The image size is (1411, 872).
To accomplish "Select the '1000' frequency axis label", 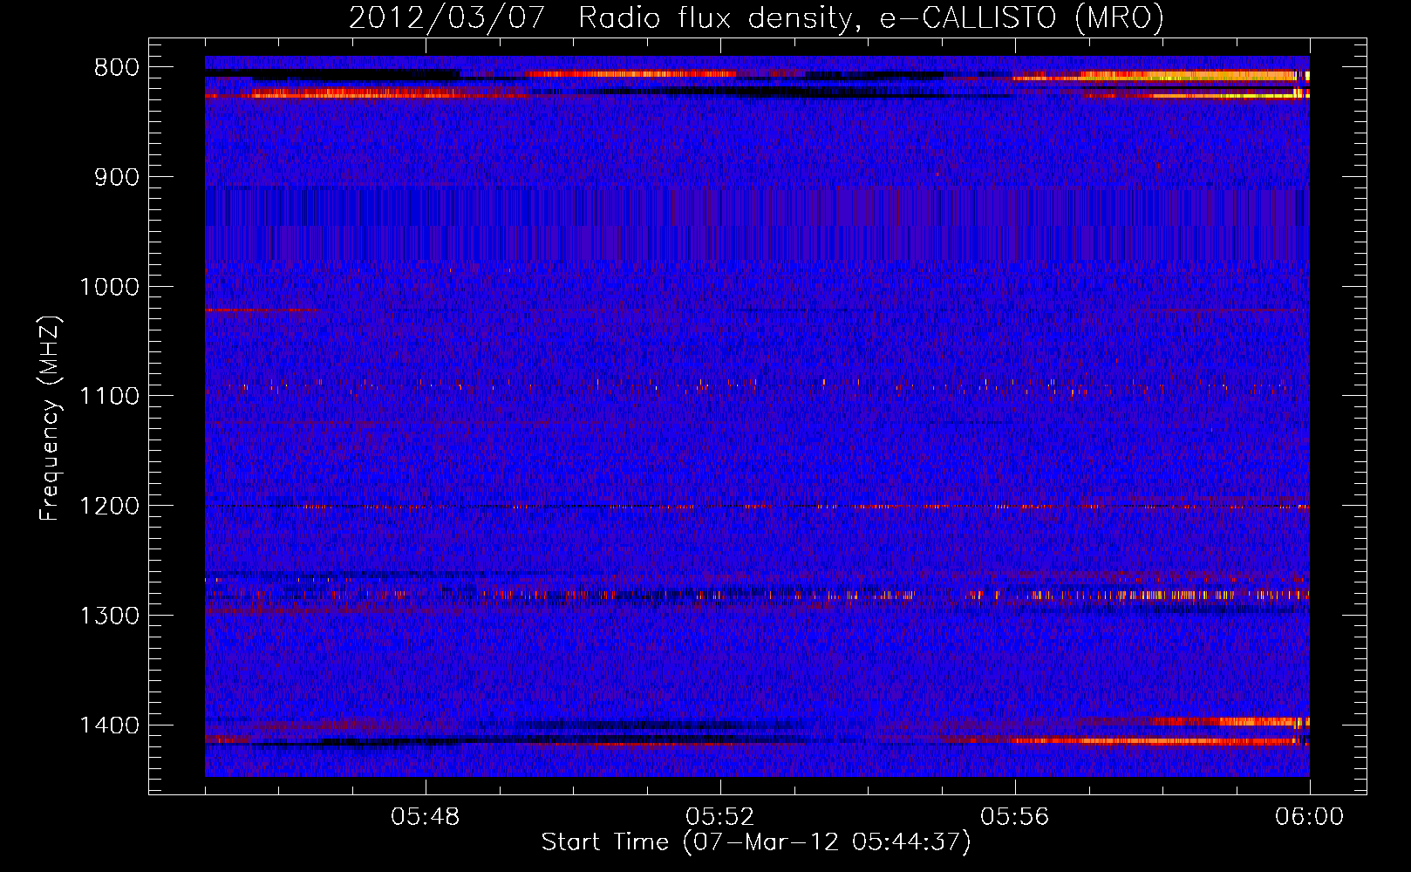I will 110,287.
